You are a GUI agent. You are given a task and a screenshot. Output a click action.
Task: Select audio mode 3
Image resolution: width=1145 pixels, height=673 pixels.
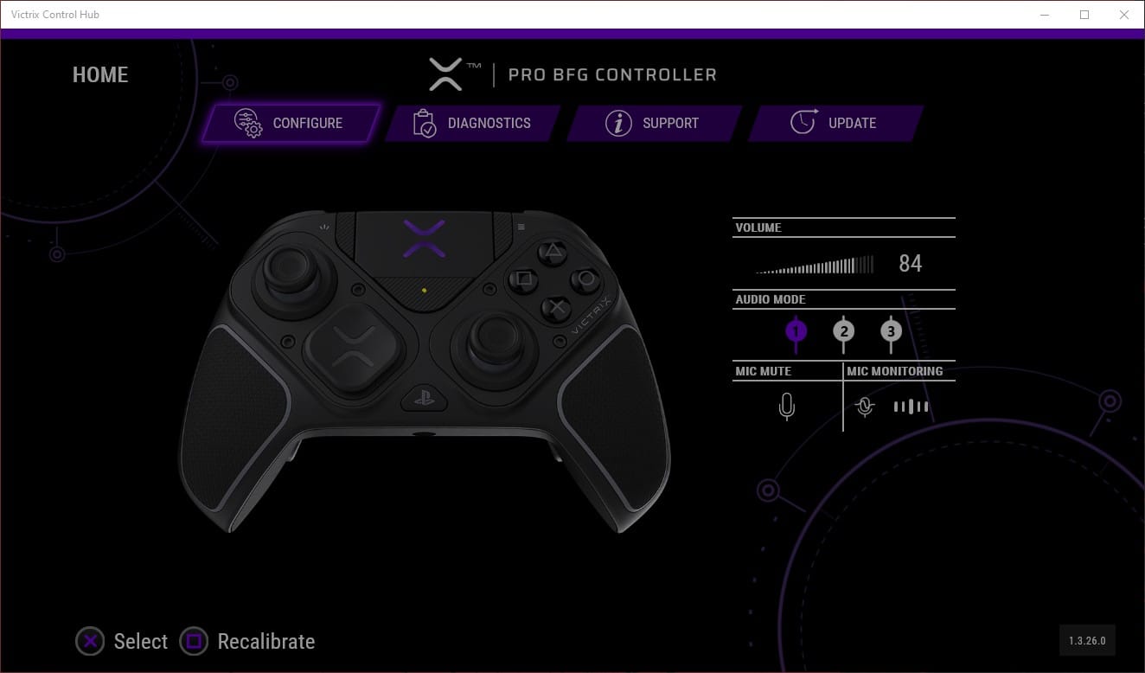(x=891, y=331)
